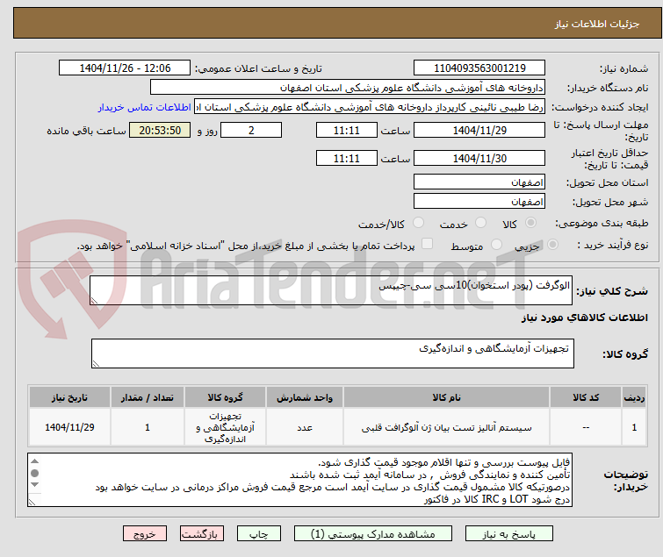
Task: Select the متوسط purchase type radio
Action: 496,245
